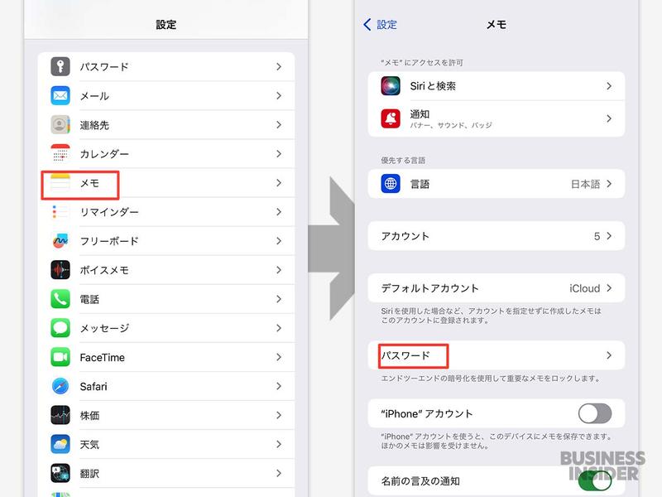Tap the カレンダー calendar icon
Image resolution: width=662 pixels, height=497 pixels.
60,154
